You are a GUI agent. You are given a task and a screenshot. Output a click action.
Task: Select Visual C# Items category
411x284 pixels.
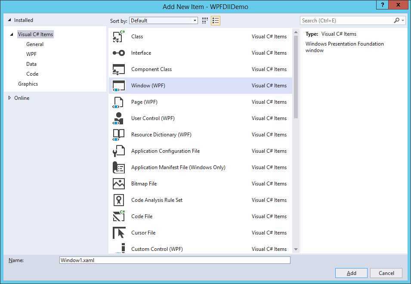(x=35, y=34)
